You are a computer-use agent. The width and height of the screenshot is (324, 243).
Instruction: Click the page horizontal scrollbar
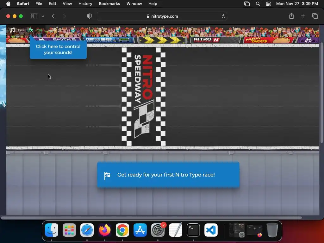coord(151,218)
